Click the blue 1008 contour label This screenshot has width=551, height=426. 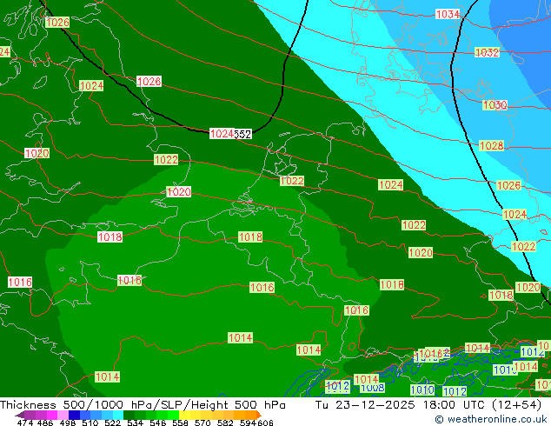tap(373, 388)
